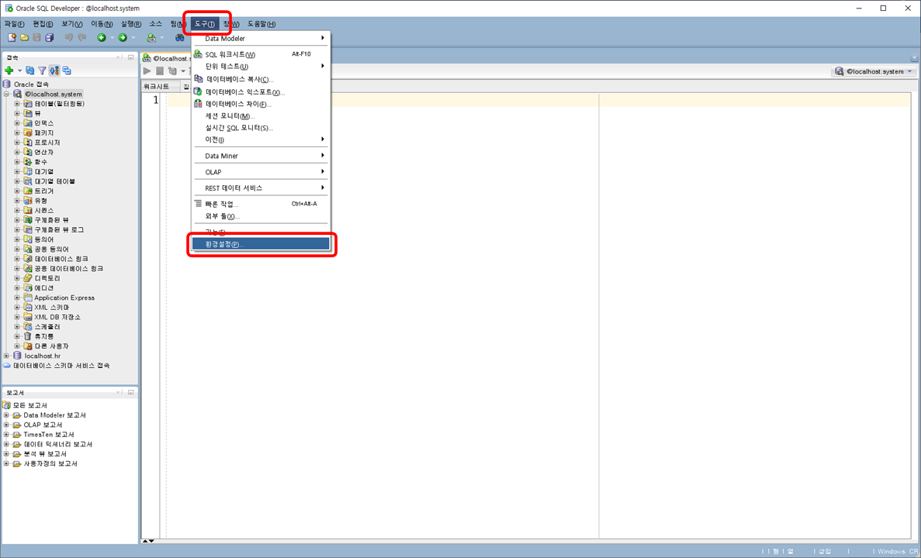The image size is (921, 558).
Task: Click the 데이터베이스 차이 menu icon
Action: [x=199, y=104]
